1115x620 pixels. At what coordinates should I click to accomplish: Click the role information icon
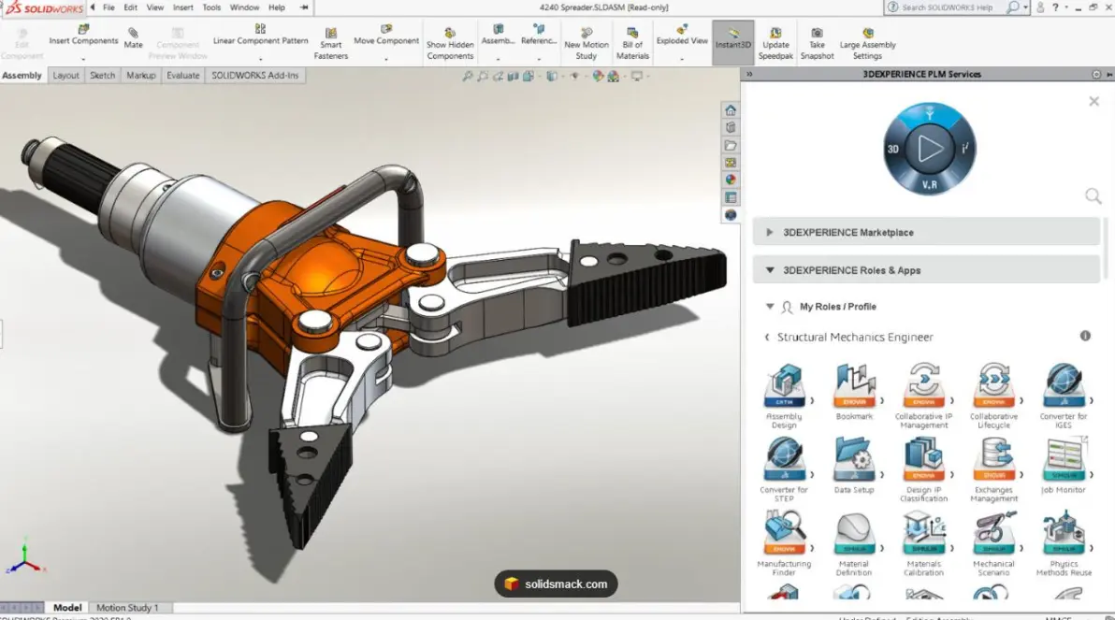[x=1085, y=336]
